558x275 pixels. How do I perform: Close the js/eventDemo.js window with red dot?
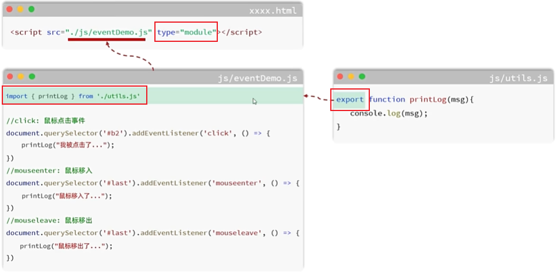click(10, 76)
